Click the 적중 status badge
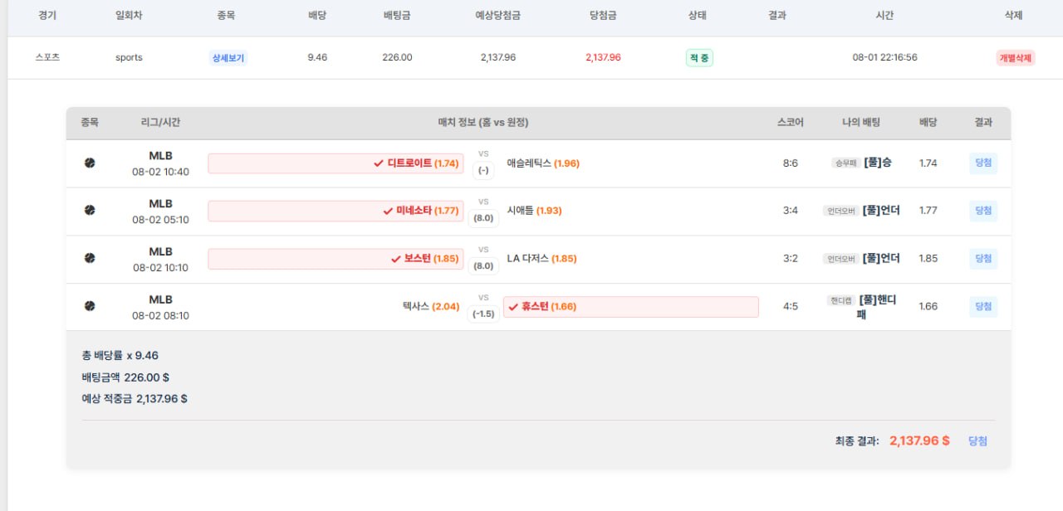Screen dimensions: 1063x511 point(699,58)
